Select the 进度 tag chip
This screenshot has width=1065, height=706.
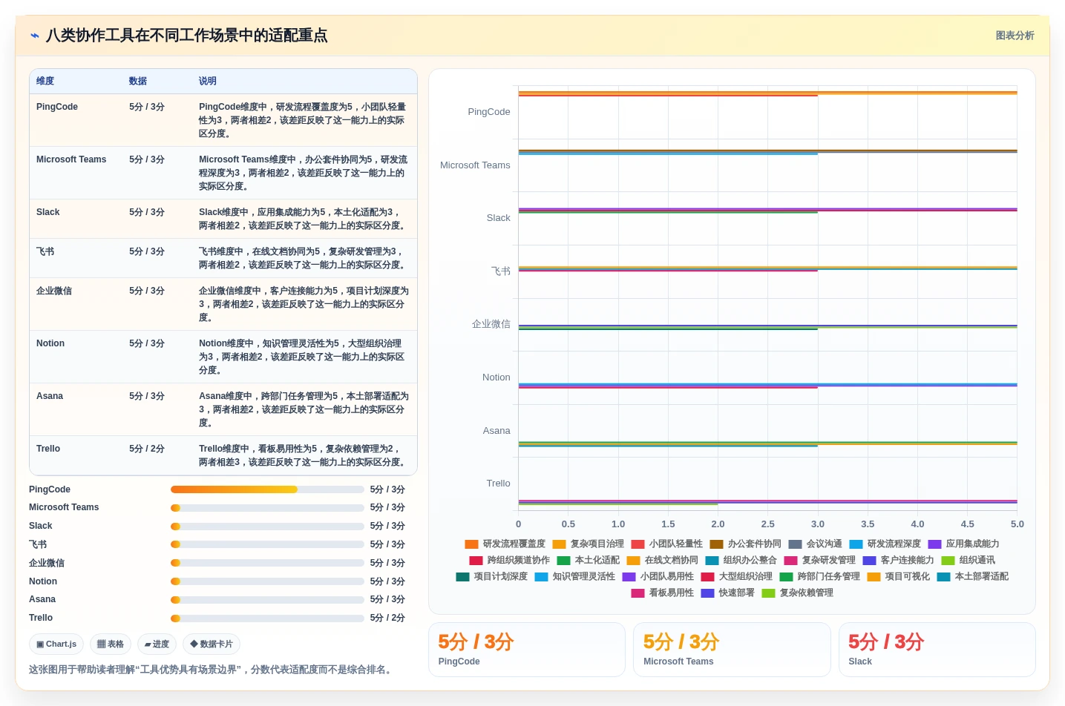157,644
